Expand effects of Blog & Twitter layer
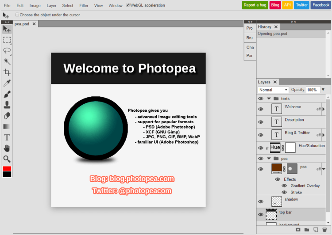332x235 pixels. 324,135
